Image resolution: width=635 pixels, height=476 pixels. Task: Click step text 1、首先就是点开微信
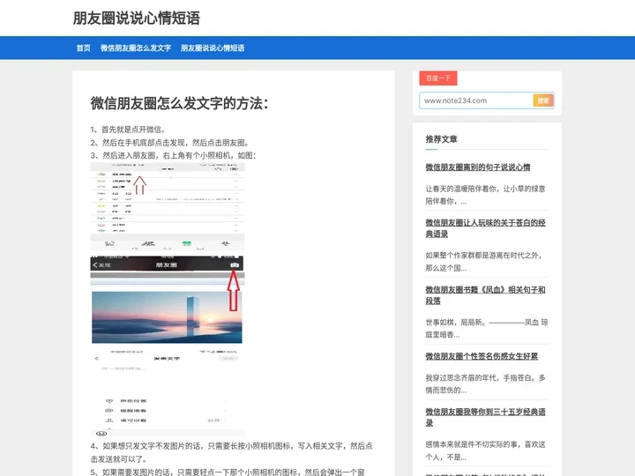[x=128, y=130]
